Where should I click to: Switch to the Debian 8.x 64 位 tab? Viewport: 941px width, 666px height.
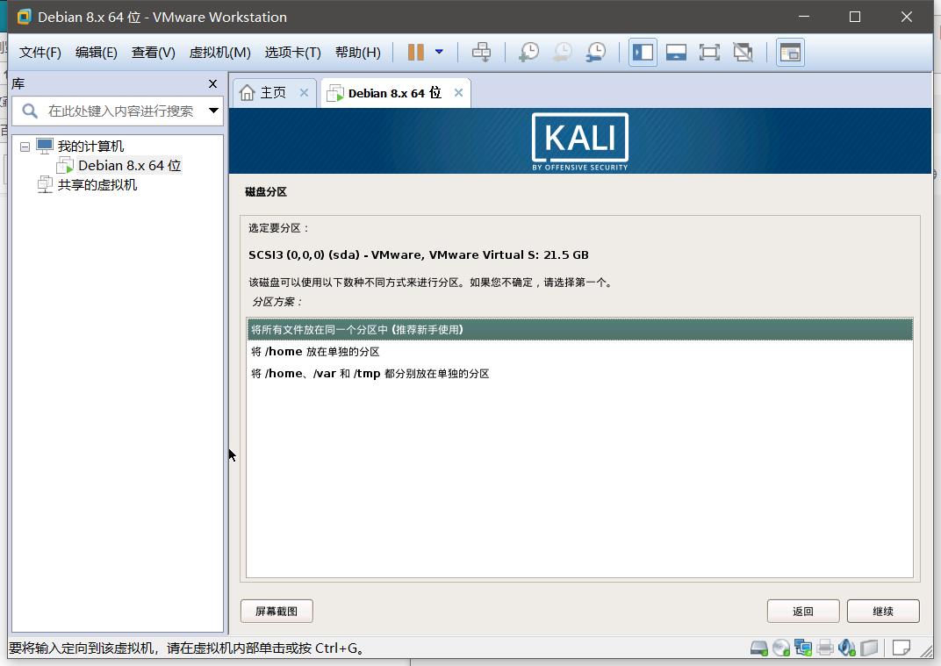click(x=394, y=93)
